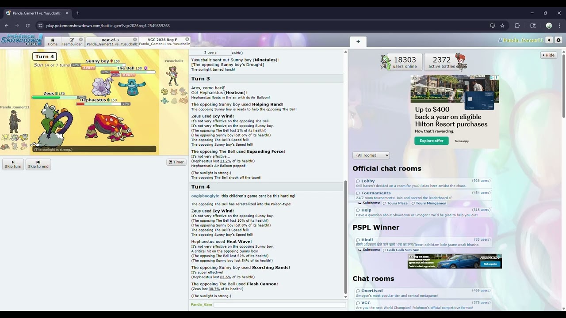Image resolution: width=566 pixels, height=318 pixels.
Task: Click the address bar URL
Action: click(x=108, y=26)
